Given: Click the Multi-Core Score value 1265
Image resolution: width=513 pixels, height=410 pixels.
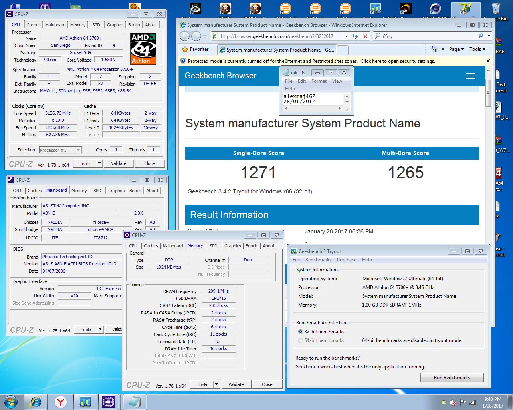Looking at the screenshot, I should [x=406, y=173].
